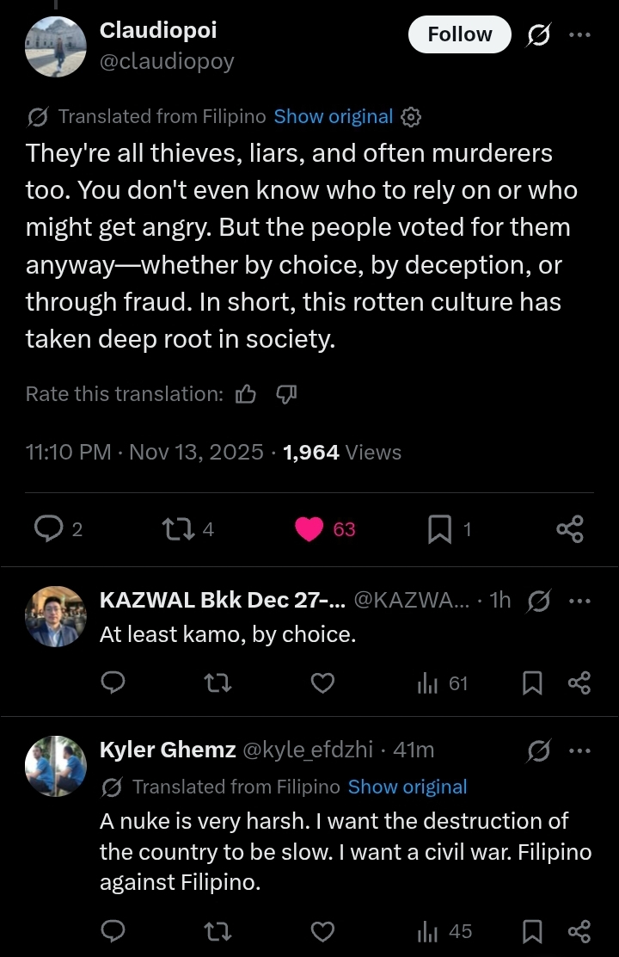Click the translation settings gear icon
The height and width of the screenshot is (957, 619).
(x=412, y=117)
